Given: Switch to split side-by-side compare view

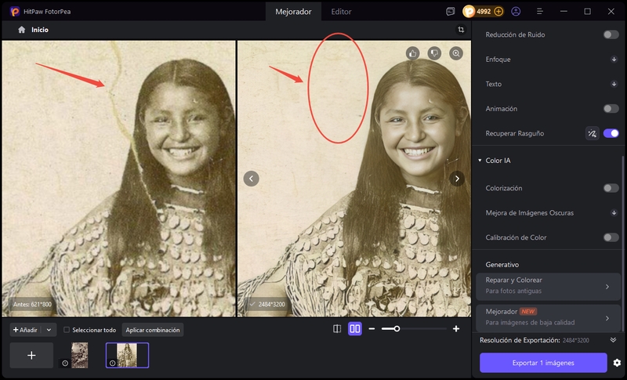Looking at the screenshot, I should click(354, 329).
